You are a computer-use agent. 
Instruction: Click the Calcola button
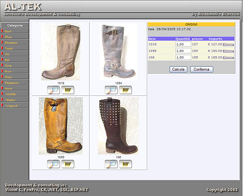point(178,69)
